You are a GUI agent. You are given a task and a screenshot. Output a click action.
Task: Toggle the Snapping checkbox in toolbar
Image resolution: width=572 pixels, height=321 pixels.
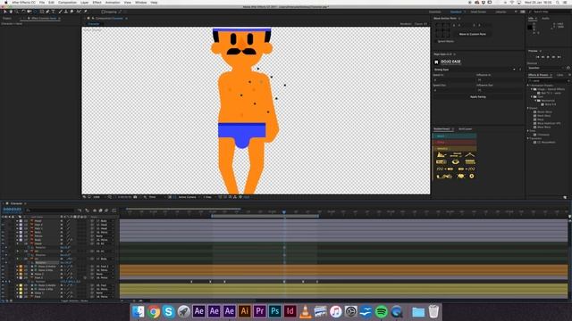pyautogui.click(x=104, y=12)
